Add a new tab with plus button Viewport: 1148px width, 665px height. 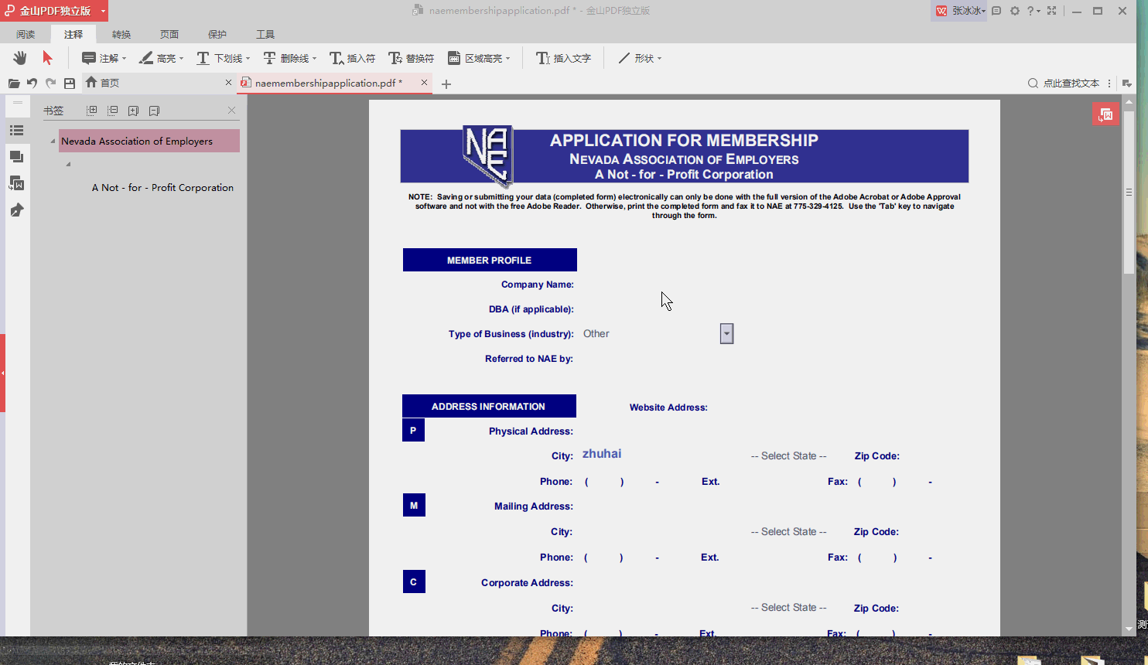coord(446,84)
